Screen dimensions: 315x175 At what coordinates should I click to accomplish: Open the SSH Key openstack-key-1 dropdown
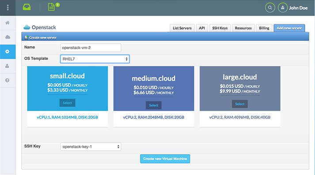91,147
